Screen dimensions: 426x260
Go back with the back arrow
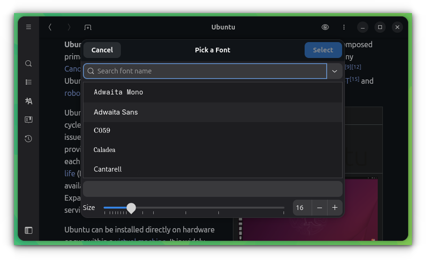[50, 27]
